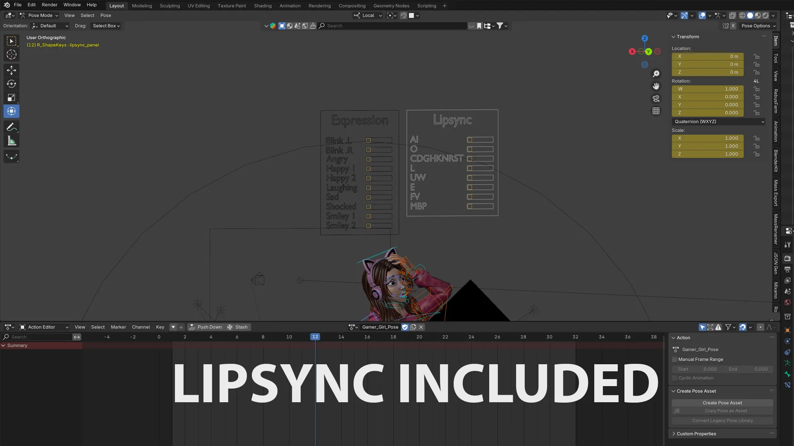The width and height of the screenshot is (794, 446).
Task: Check the Cyclic Animation option
Action: tap(675, 378)
